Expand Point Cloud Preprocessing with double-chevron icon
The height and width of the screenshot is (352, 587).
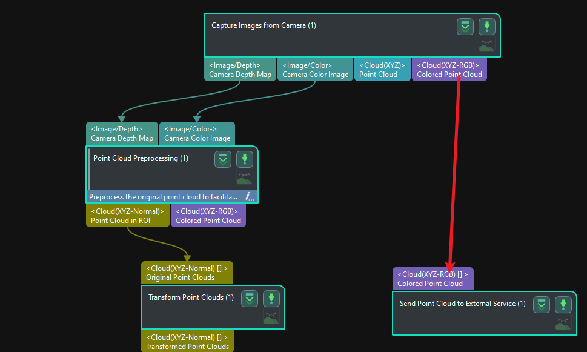coord(223,159)
